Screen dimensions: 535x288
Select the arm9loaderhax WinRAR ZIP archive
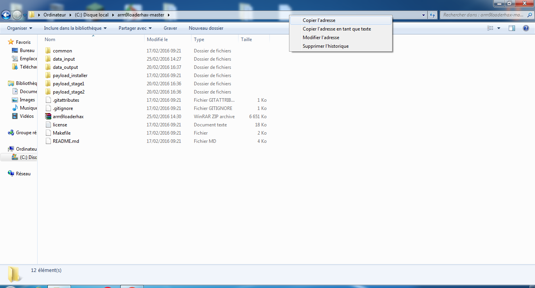(68, 117)
